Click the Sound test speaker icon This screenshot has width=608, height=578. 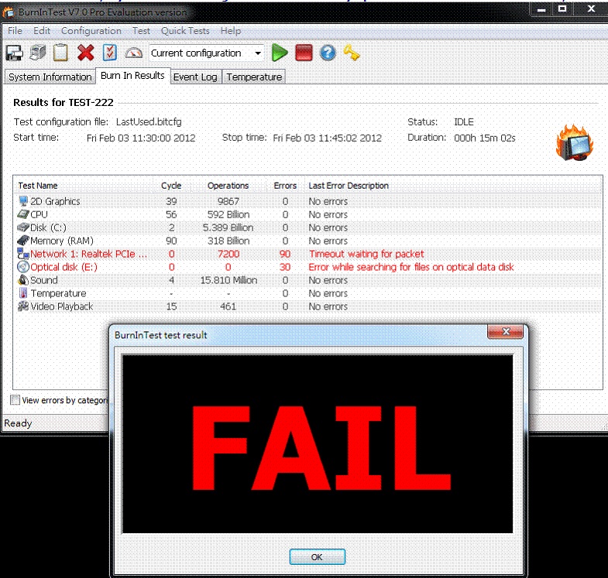point(23,280)
